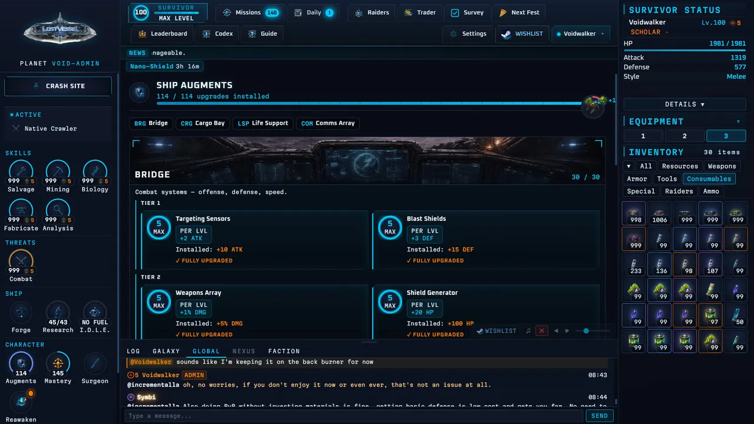Switch to the GALAXY chat tab

(x=166, y=351)
